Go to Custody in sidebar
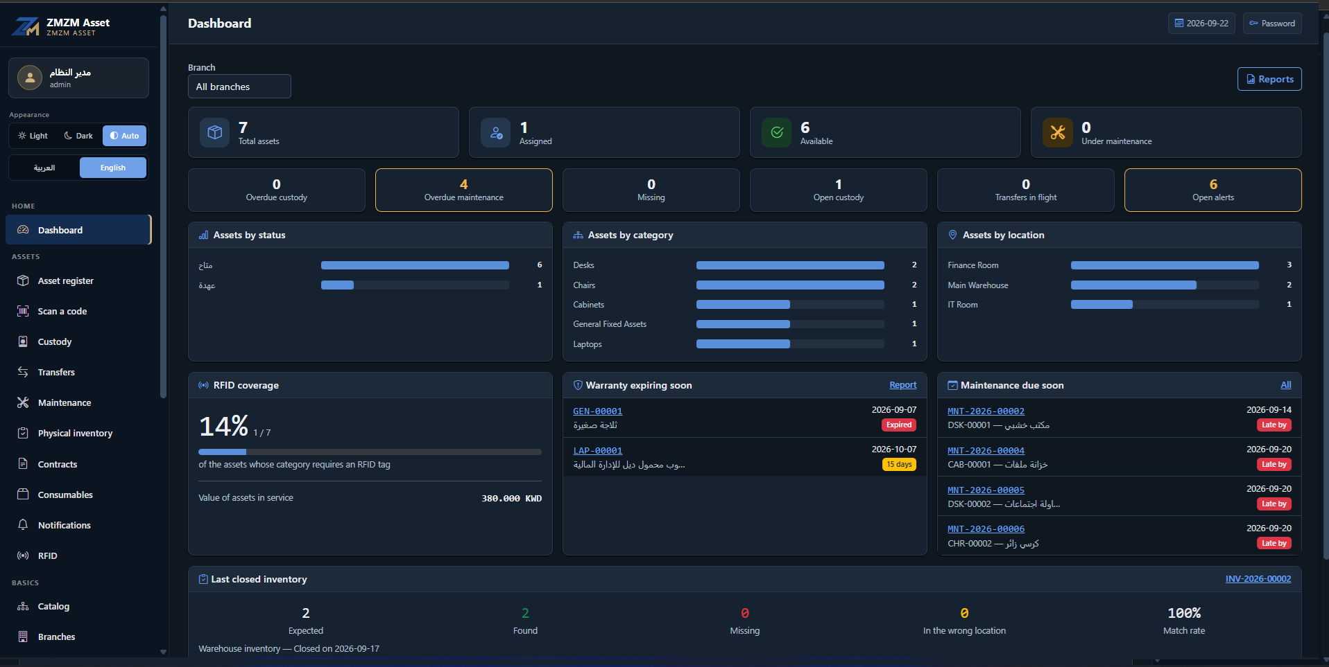1329x667 pixels. [78, 341]
